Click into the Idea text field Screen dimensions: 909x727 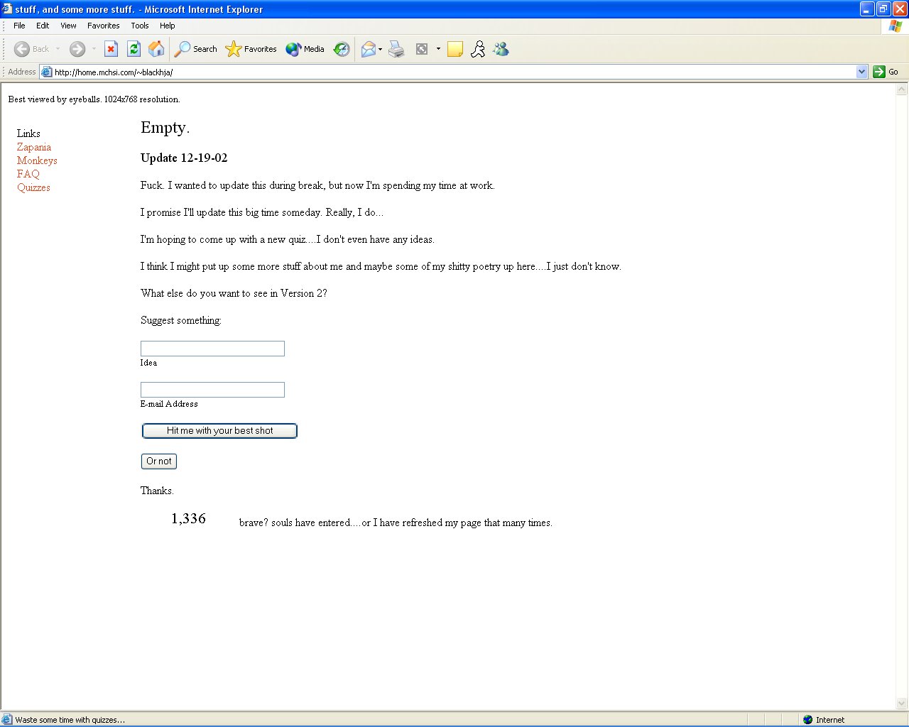(x=212, y=349)
